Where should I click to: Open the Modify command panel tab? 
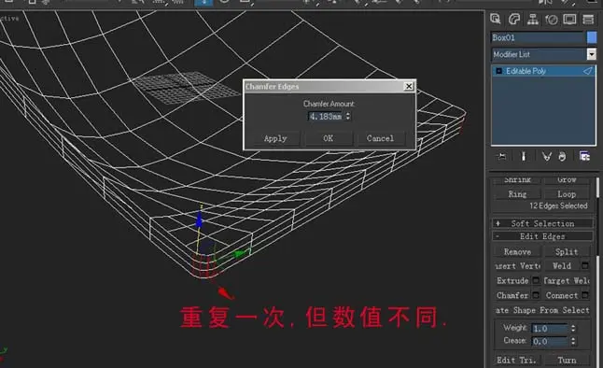point(514,20)
